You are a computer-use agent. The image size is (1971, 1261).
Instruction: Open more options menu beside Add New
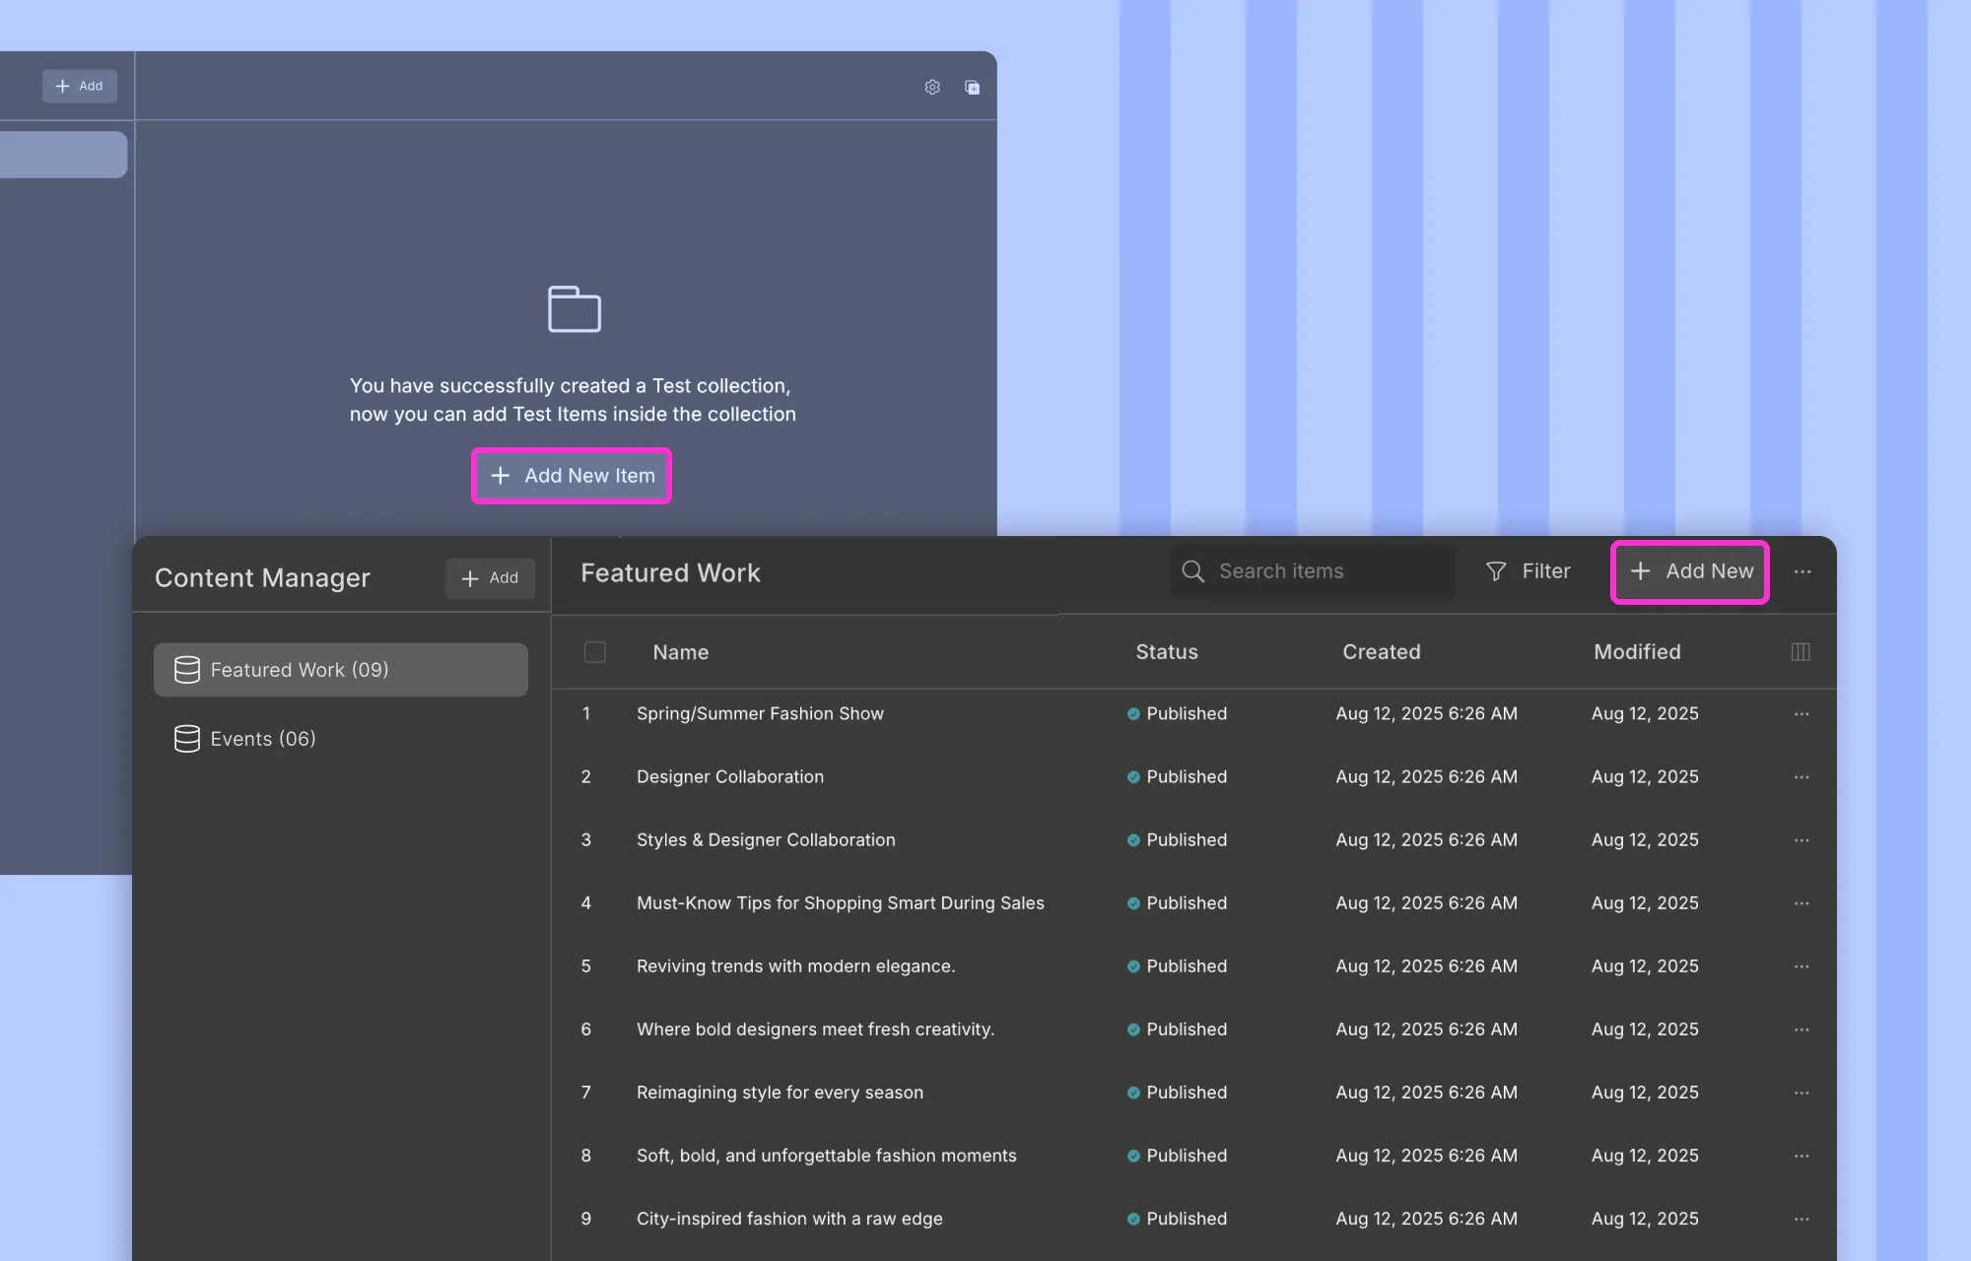click(1802, 571)
